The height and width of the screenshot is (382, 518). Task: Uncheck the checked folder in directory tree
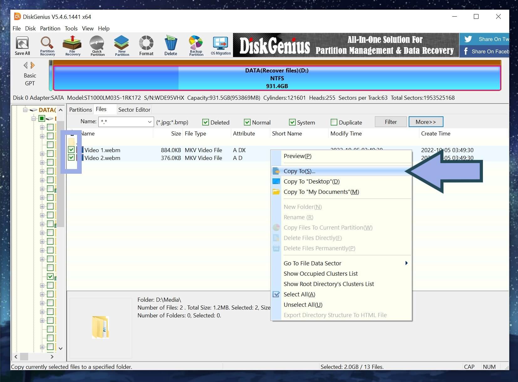click(x=50, y=276)
